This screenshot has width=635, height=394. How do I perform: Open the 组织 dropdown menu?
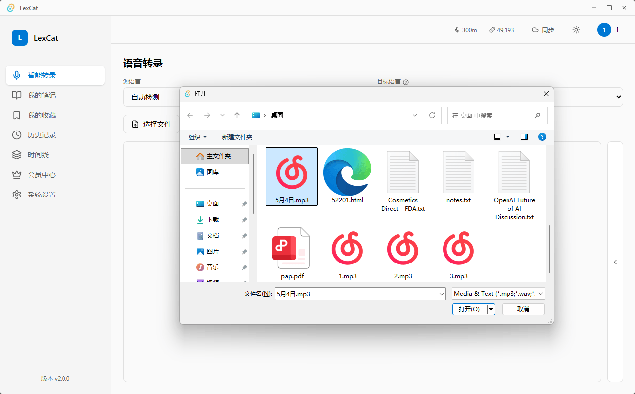198,137
